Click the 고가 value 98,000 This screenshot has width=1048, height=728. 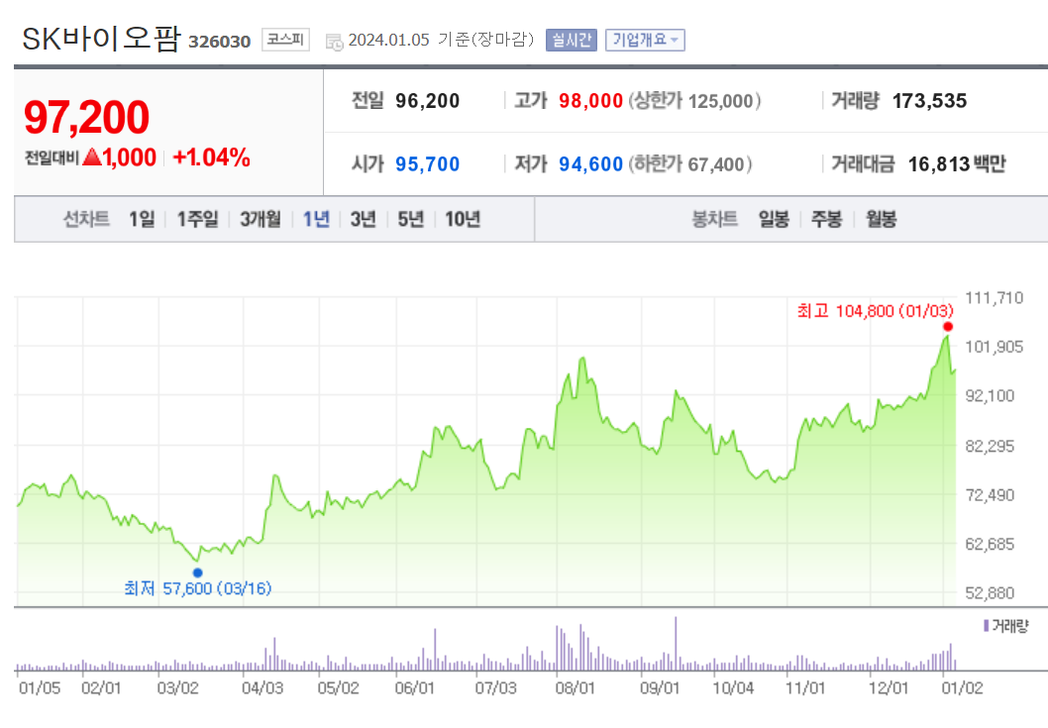(590, 101)
